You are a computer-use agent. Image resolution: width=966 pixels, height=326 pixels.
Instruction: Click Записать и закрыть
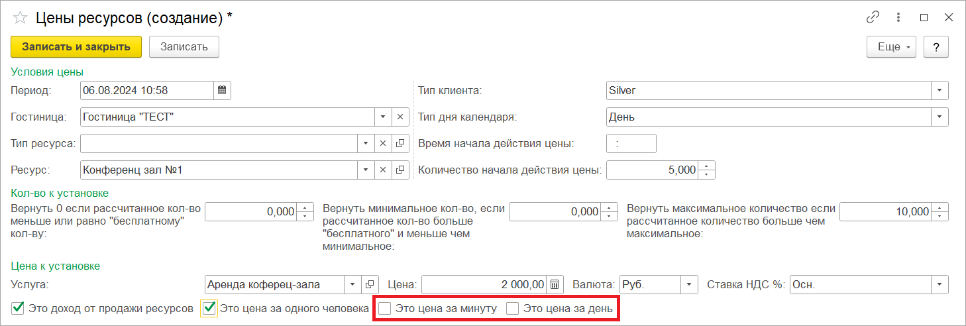click(76, 47)
